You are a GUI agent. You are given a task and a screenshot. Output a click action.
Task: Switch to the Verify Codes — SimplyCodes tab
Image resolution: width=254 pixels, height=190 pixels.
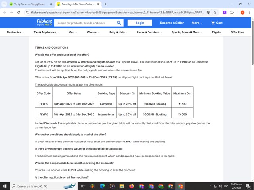(29, 4)
